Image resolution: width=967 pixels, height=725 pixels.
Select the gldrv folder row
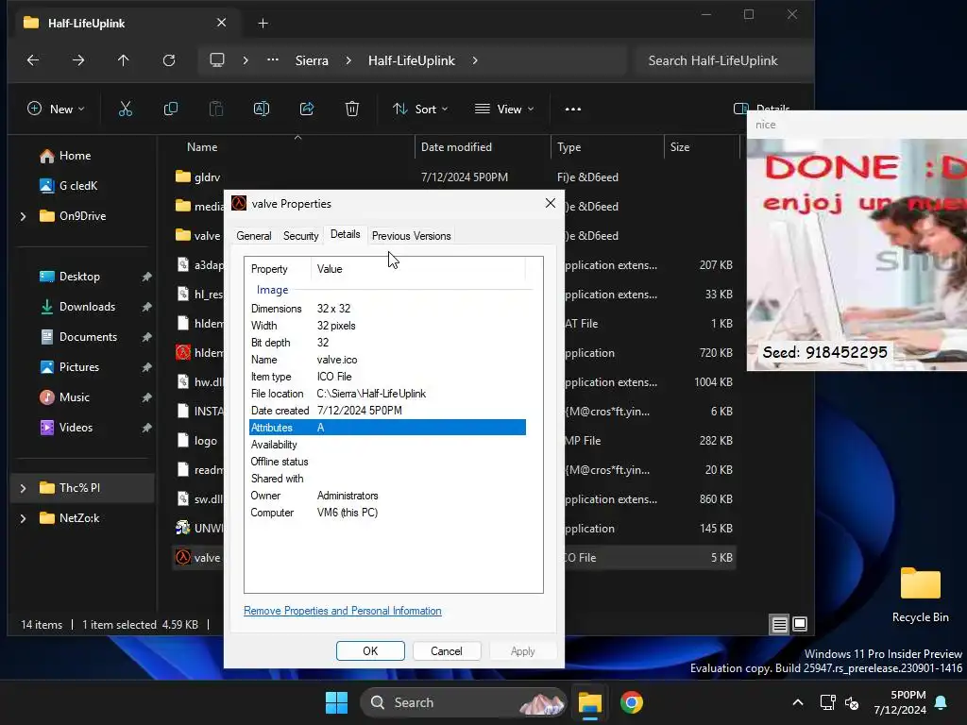[453, 177]
